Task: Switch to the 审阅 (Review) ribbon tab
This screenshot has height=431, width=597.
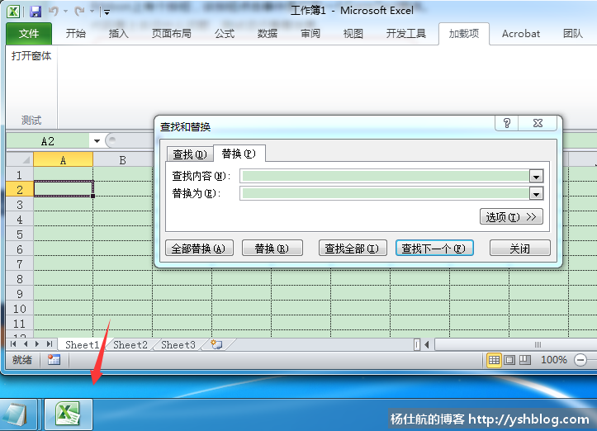Action: [x=310, y=34]
